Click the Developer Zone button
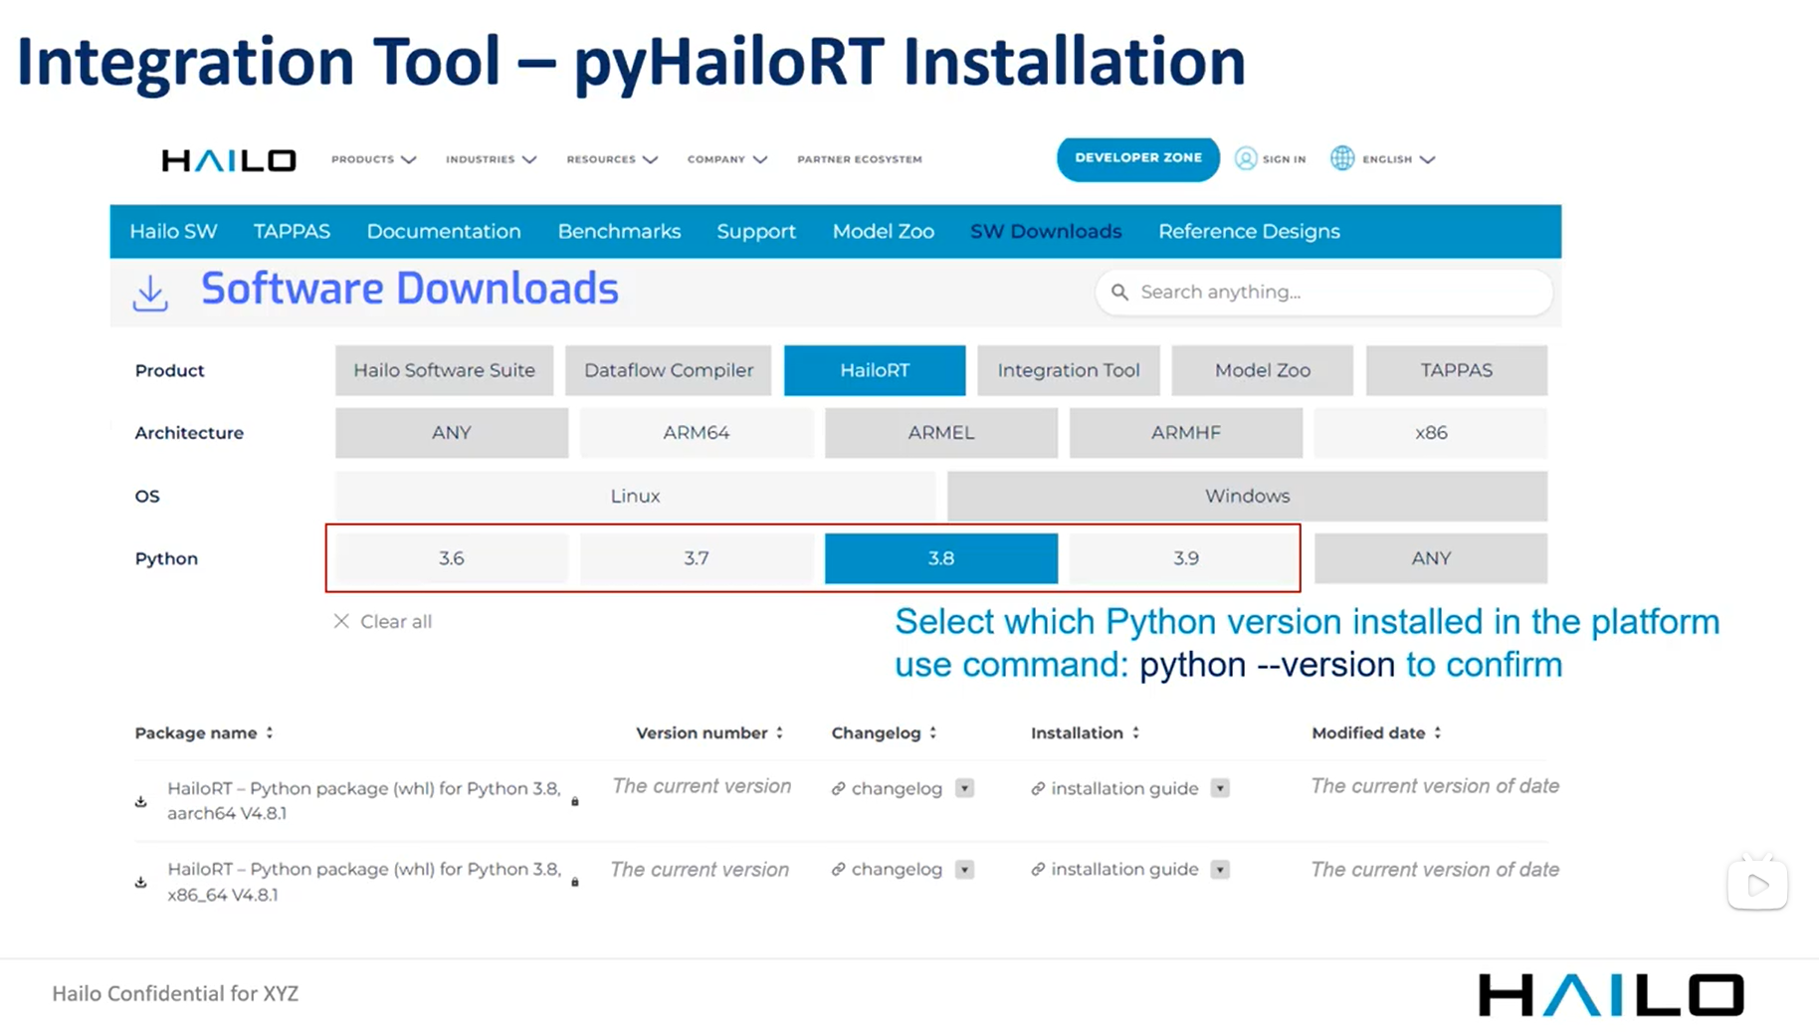This screenshot has height=1032, width=1819. (1138, 158)
